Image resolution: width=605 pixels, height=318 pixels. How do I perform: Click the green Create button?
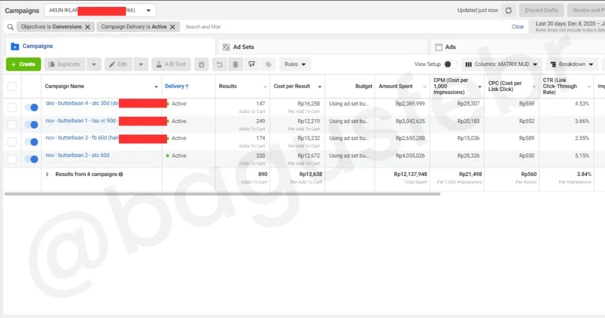coord(23,64)
